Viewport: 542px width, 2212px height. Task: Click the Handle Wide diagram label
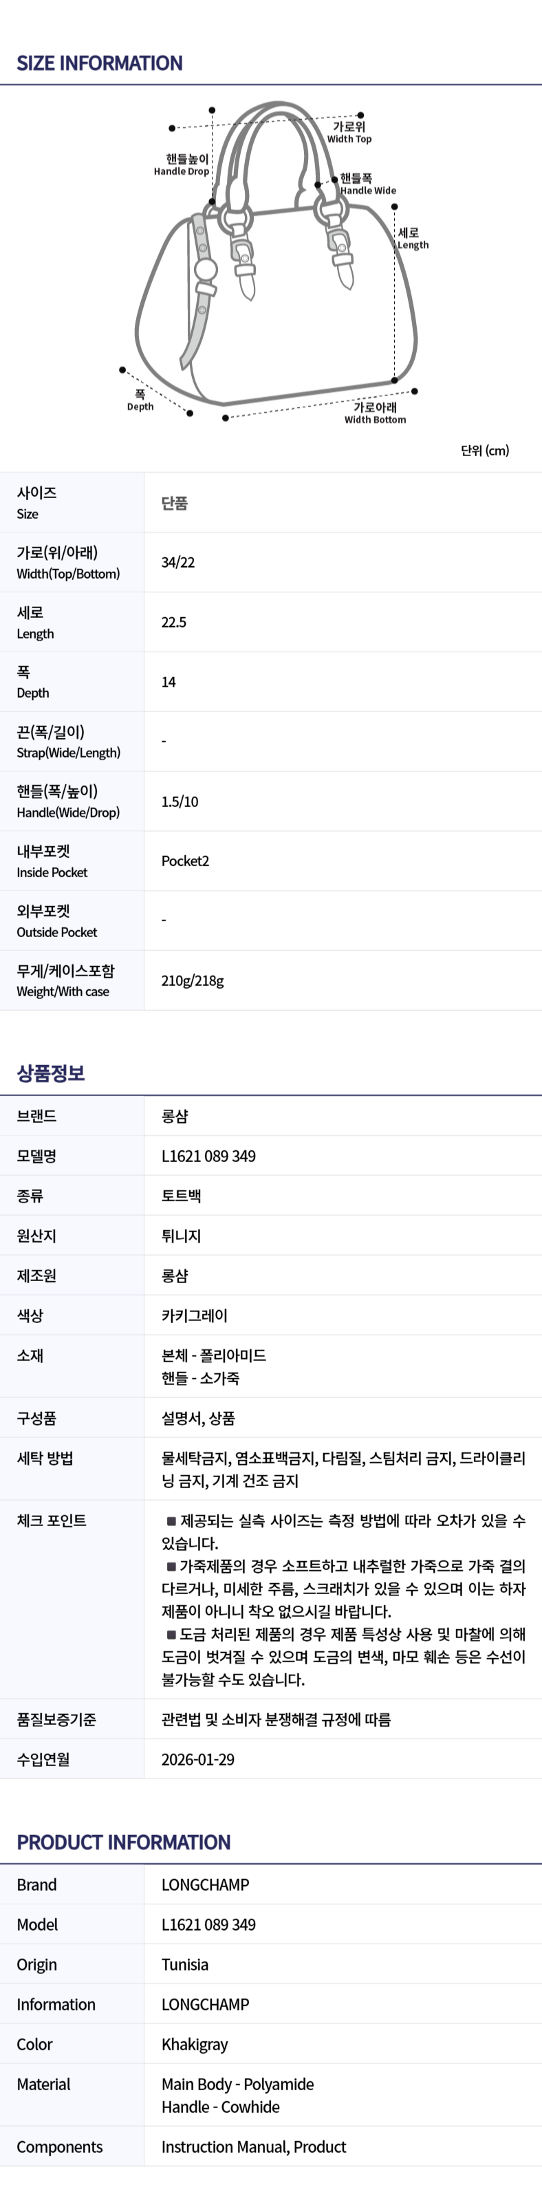367,184
